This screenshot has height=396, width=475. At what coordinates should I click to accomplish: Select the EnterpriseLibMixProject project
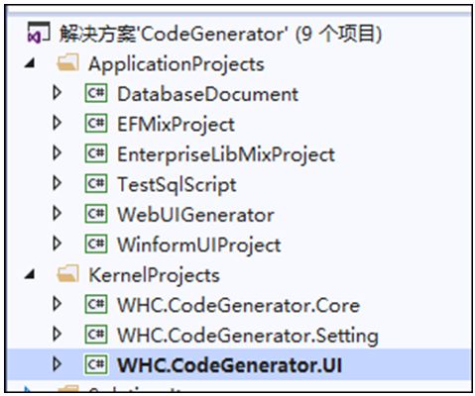click(226, 154)
